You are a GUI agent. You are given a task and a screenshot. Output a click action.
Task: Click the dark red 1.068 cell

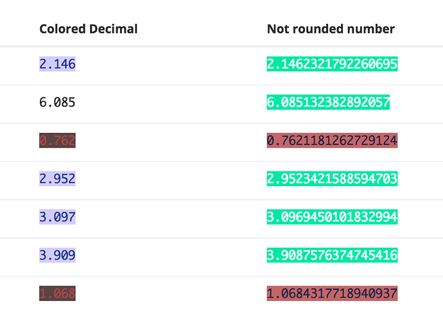point(57,293)
